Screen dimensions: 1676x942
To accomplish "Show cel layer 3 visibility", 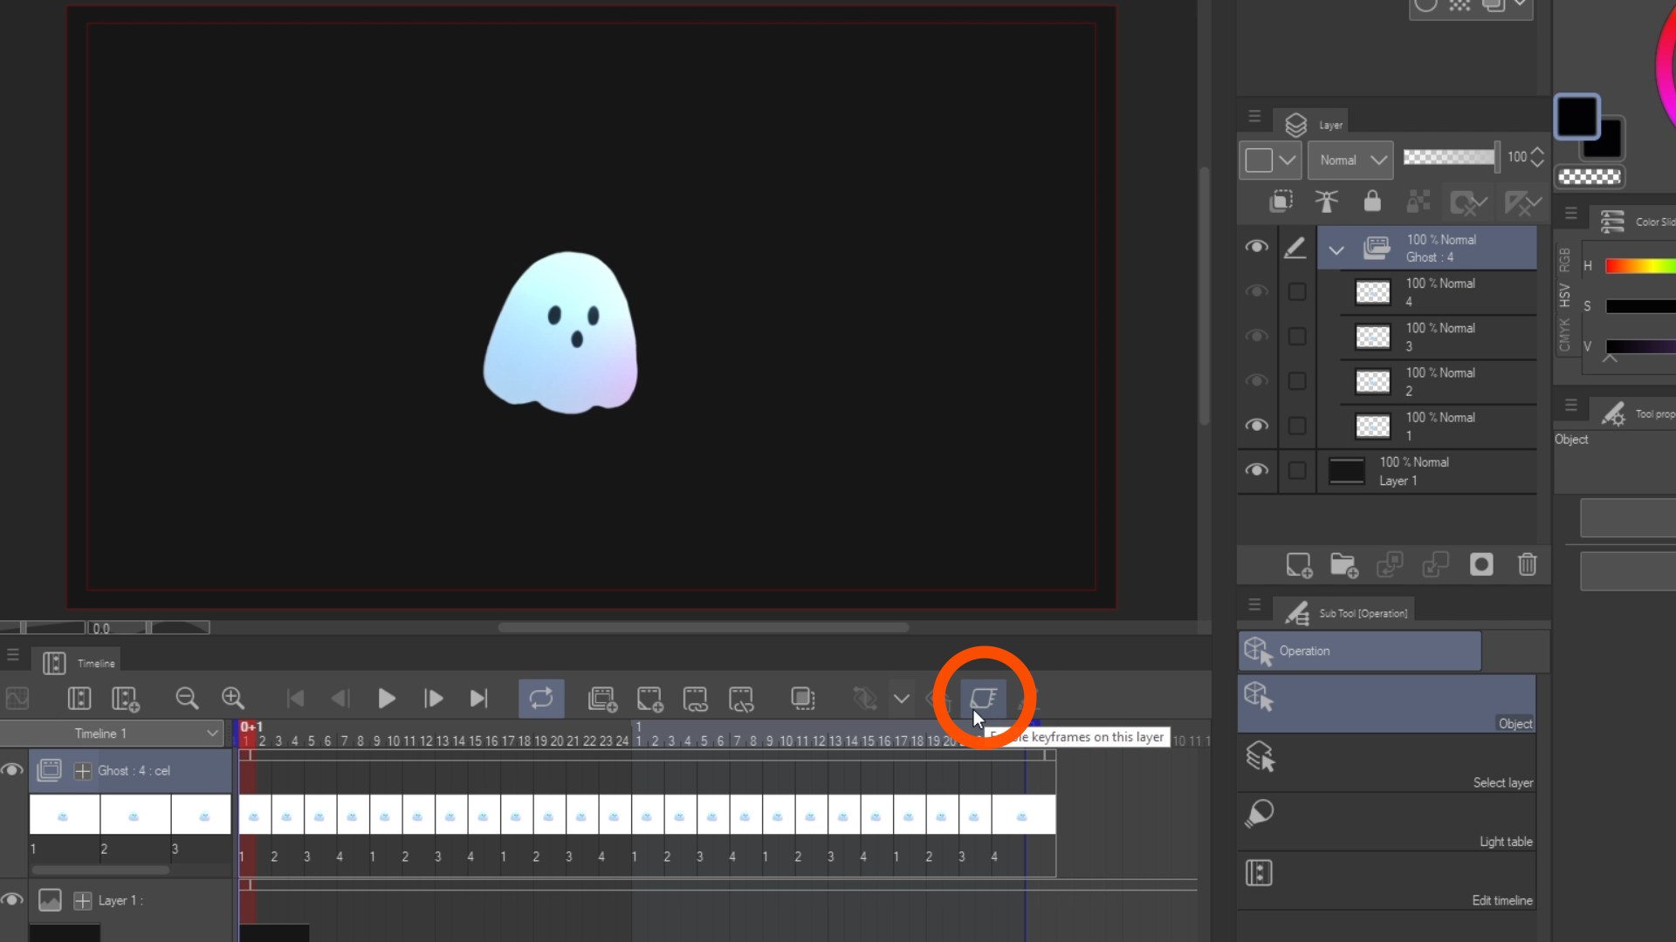I will (x=1256, y=337).
